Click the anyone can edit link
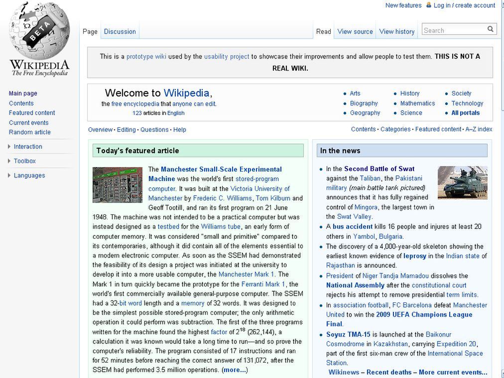 [x=194, y=104]
